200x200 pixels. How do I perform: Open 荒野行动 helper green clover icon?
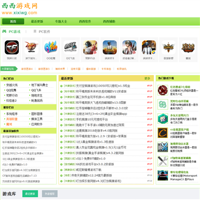point(163,104)
